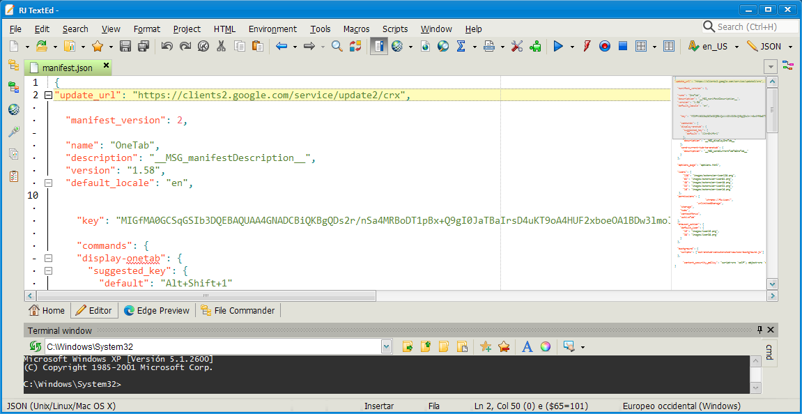Open the en_US spell language dropdown

pos(737,47)
